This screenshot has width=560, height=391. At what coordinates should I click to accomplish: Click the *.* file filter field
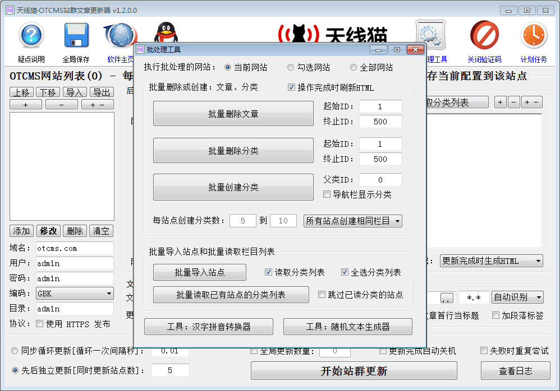pos(474,297)
